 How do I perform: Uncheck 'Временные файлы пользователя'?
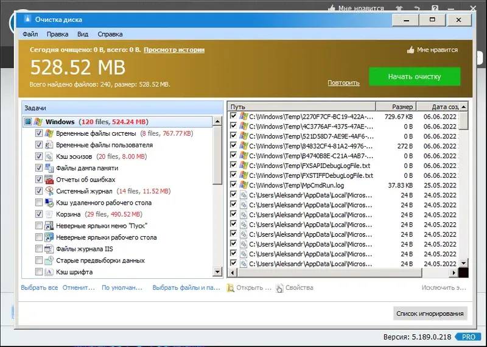coord(39,145)
